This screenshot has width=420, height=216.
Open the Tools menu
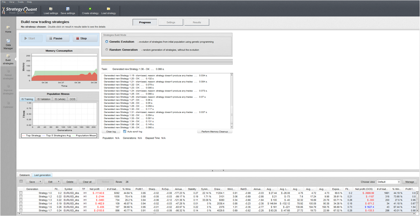coord(21,2)
